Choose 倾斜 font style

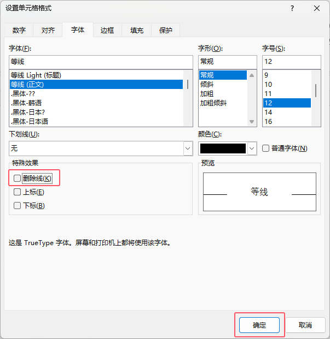[223, 84]
